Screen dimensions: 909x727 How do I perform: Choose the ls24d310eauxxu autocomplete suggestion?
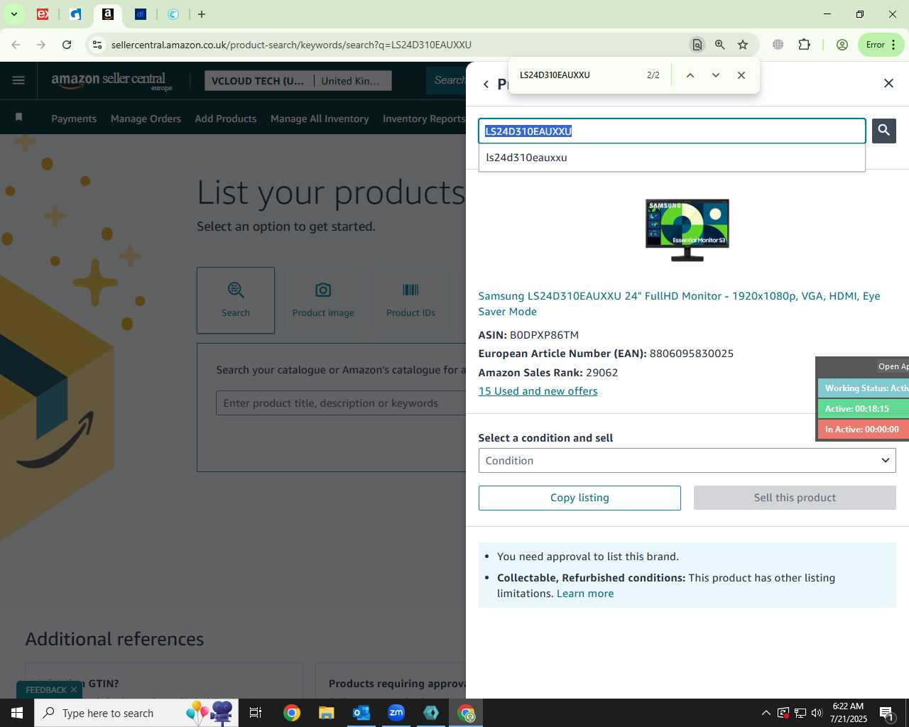coord(672,158)
